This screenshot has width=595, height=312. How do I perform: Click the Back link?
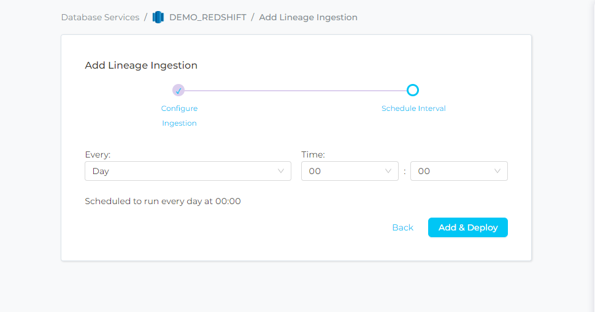pos(402,227)
